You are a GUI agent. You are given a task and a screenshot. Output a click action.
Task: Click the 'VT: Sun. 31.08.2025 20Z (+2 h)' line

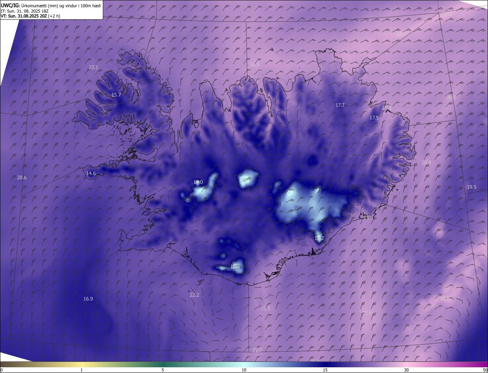click(x=30, y=16)
